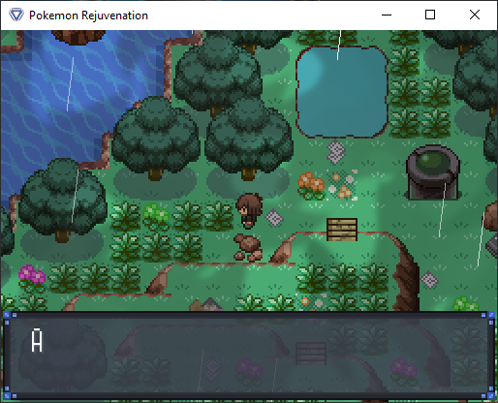Image resolution: width=498 pixels, height=403 pixels.
Task: Click the wooden plank stairs
Action: [x=342, y=230]
